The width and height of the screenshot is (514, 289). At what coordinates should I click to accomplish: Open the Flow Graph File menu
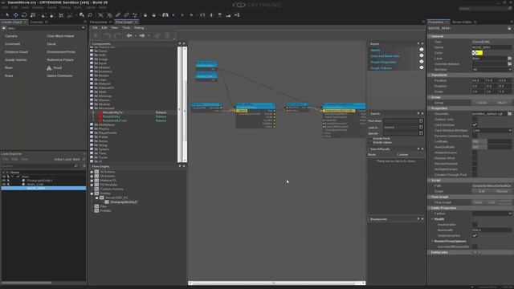click(x=95, y=28)
